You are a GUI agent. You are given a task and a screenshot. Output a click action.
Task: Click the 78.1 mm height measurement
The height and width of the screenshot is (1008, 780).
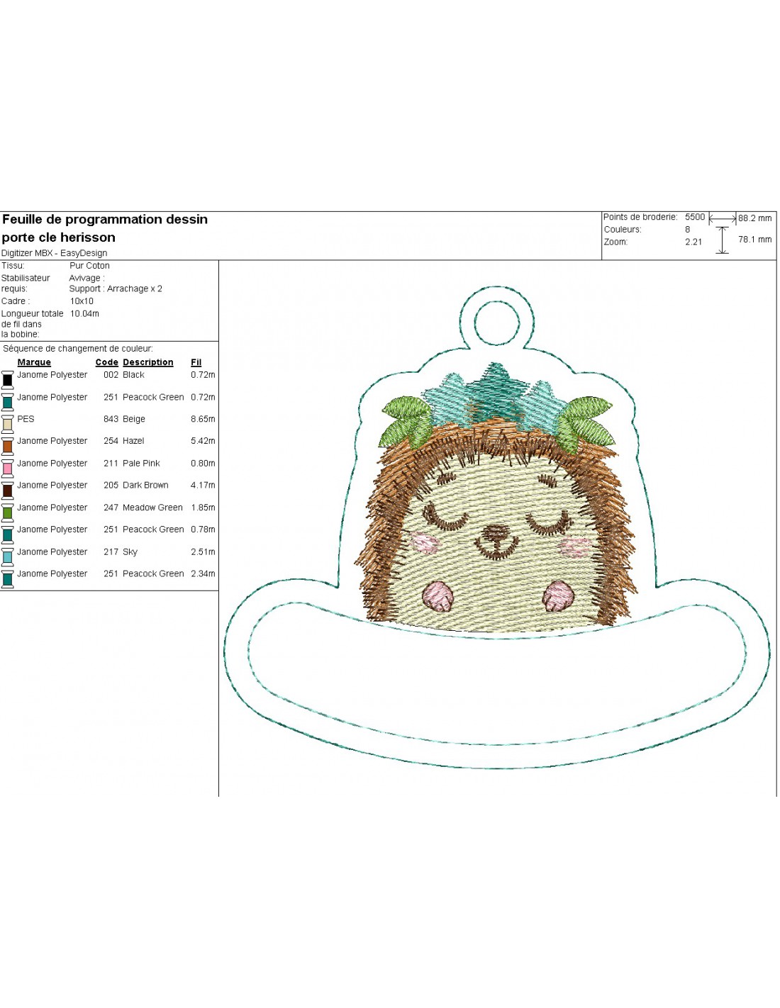[755, 240]
